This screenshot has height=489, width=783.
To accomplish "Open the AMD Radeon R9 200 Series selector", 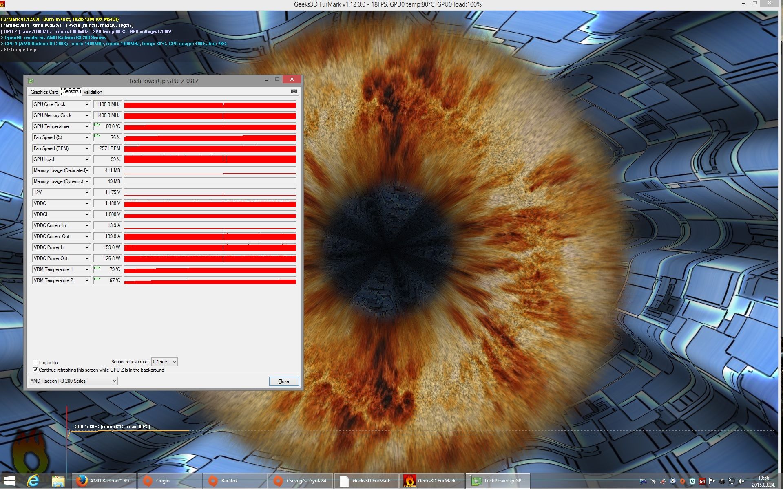I will click(x=73, y=381).
